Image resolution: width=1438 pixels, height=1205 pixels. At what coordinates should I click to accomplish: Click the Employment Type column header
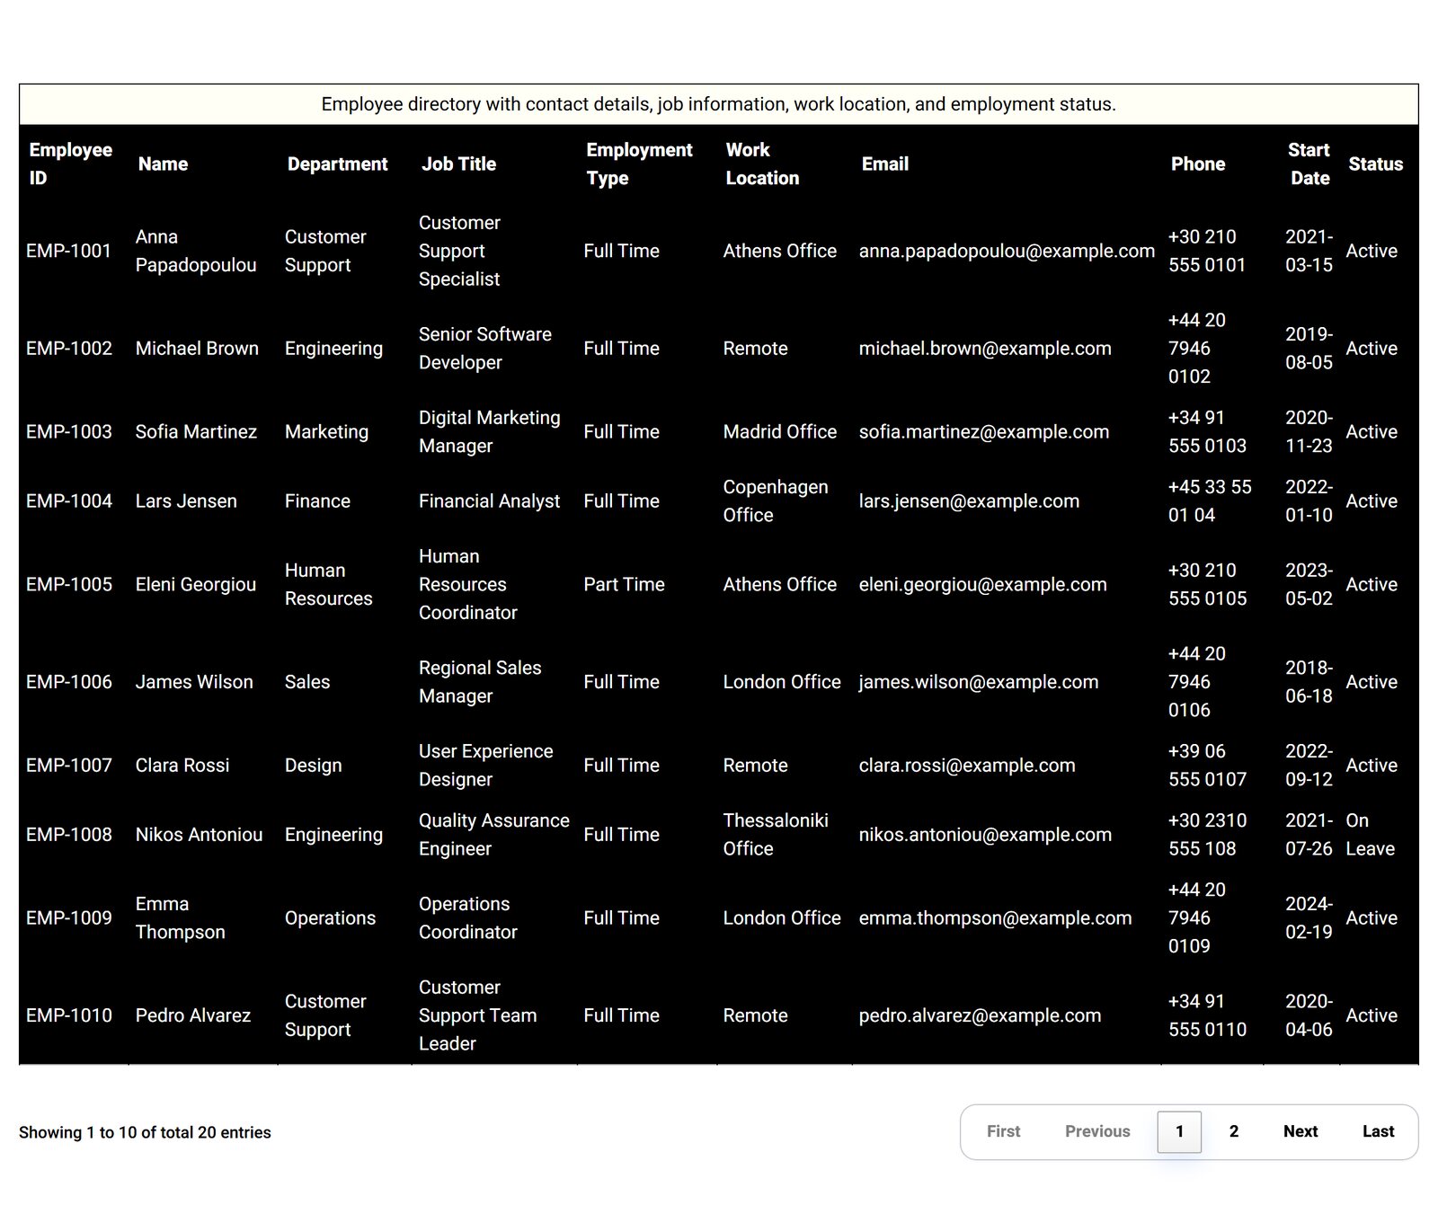click(x=647, y=164)
